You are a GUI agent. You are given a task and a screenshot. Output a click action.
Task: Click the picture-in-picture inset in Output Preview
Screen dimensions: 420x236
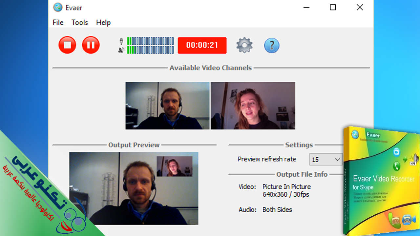174,166
